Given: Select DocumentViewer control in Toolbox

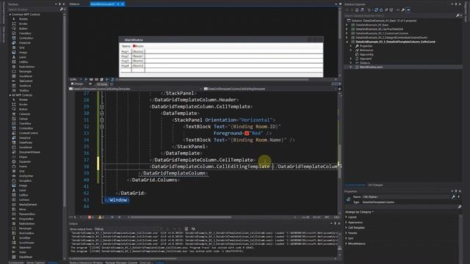Looking at the screenshot, I should [29, 152].
